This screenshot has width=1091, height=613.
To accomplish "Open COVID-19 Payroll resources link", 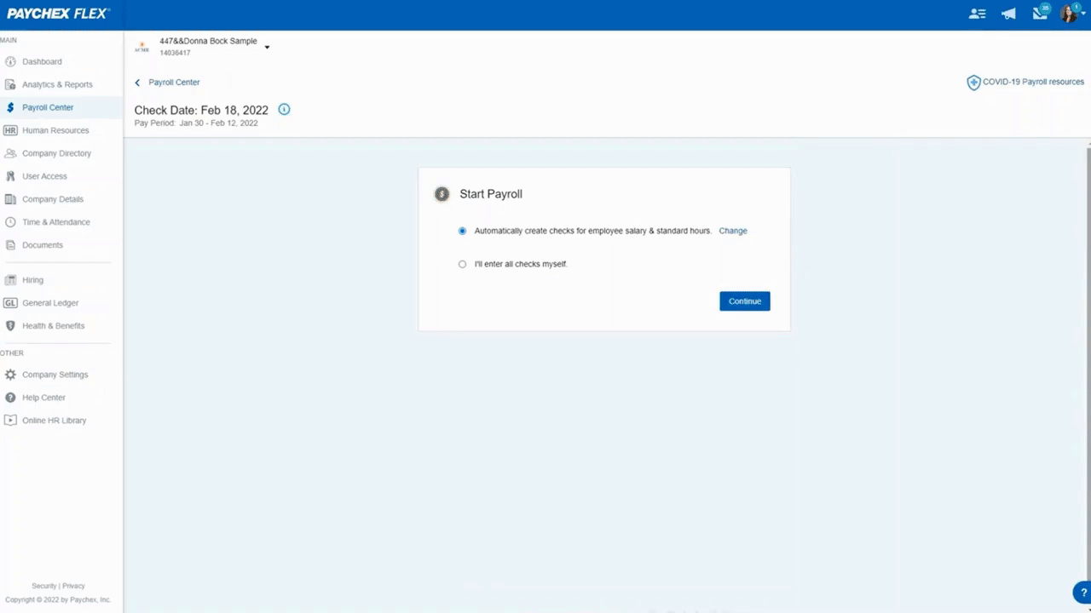I will click(x=1033, y=82).
